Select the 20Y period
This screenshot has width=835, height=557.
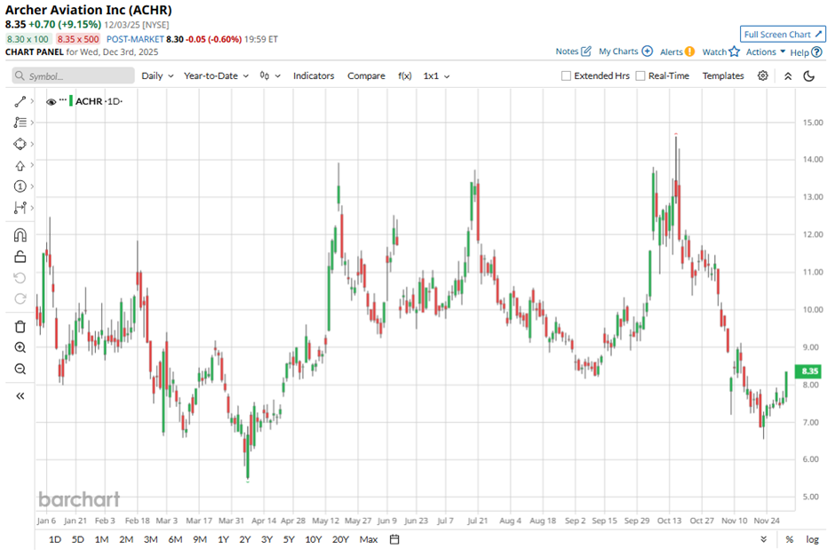coord(340,539)
